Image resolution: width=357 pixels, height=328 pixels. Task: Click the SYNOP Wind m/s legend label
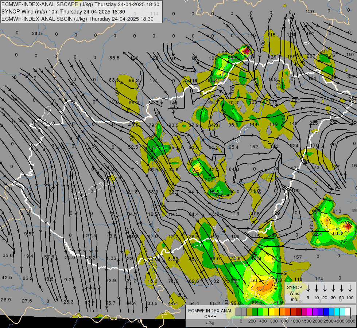click(x=294, y=293)
